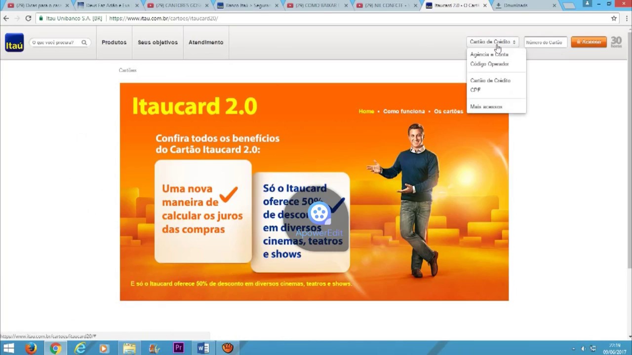Viewport: 632px width, 355px height.
Task: Reload the page
Action: pyautogui.click(x=28, y=18)
